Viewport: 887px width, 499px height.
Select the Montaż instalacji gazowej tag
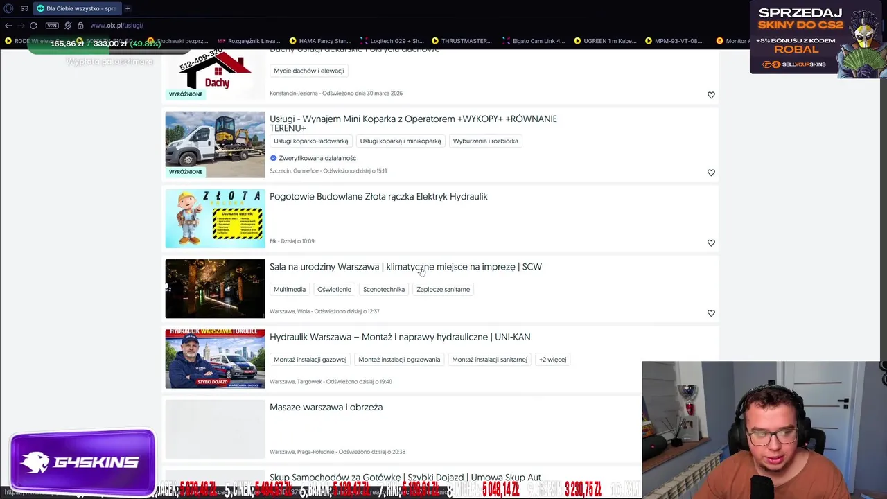point(310,360)
